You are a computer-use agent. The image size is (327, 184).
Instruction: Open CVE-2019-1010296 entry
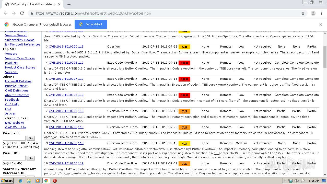pyautogui.click(x=63, y=95)
